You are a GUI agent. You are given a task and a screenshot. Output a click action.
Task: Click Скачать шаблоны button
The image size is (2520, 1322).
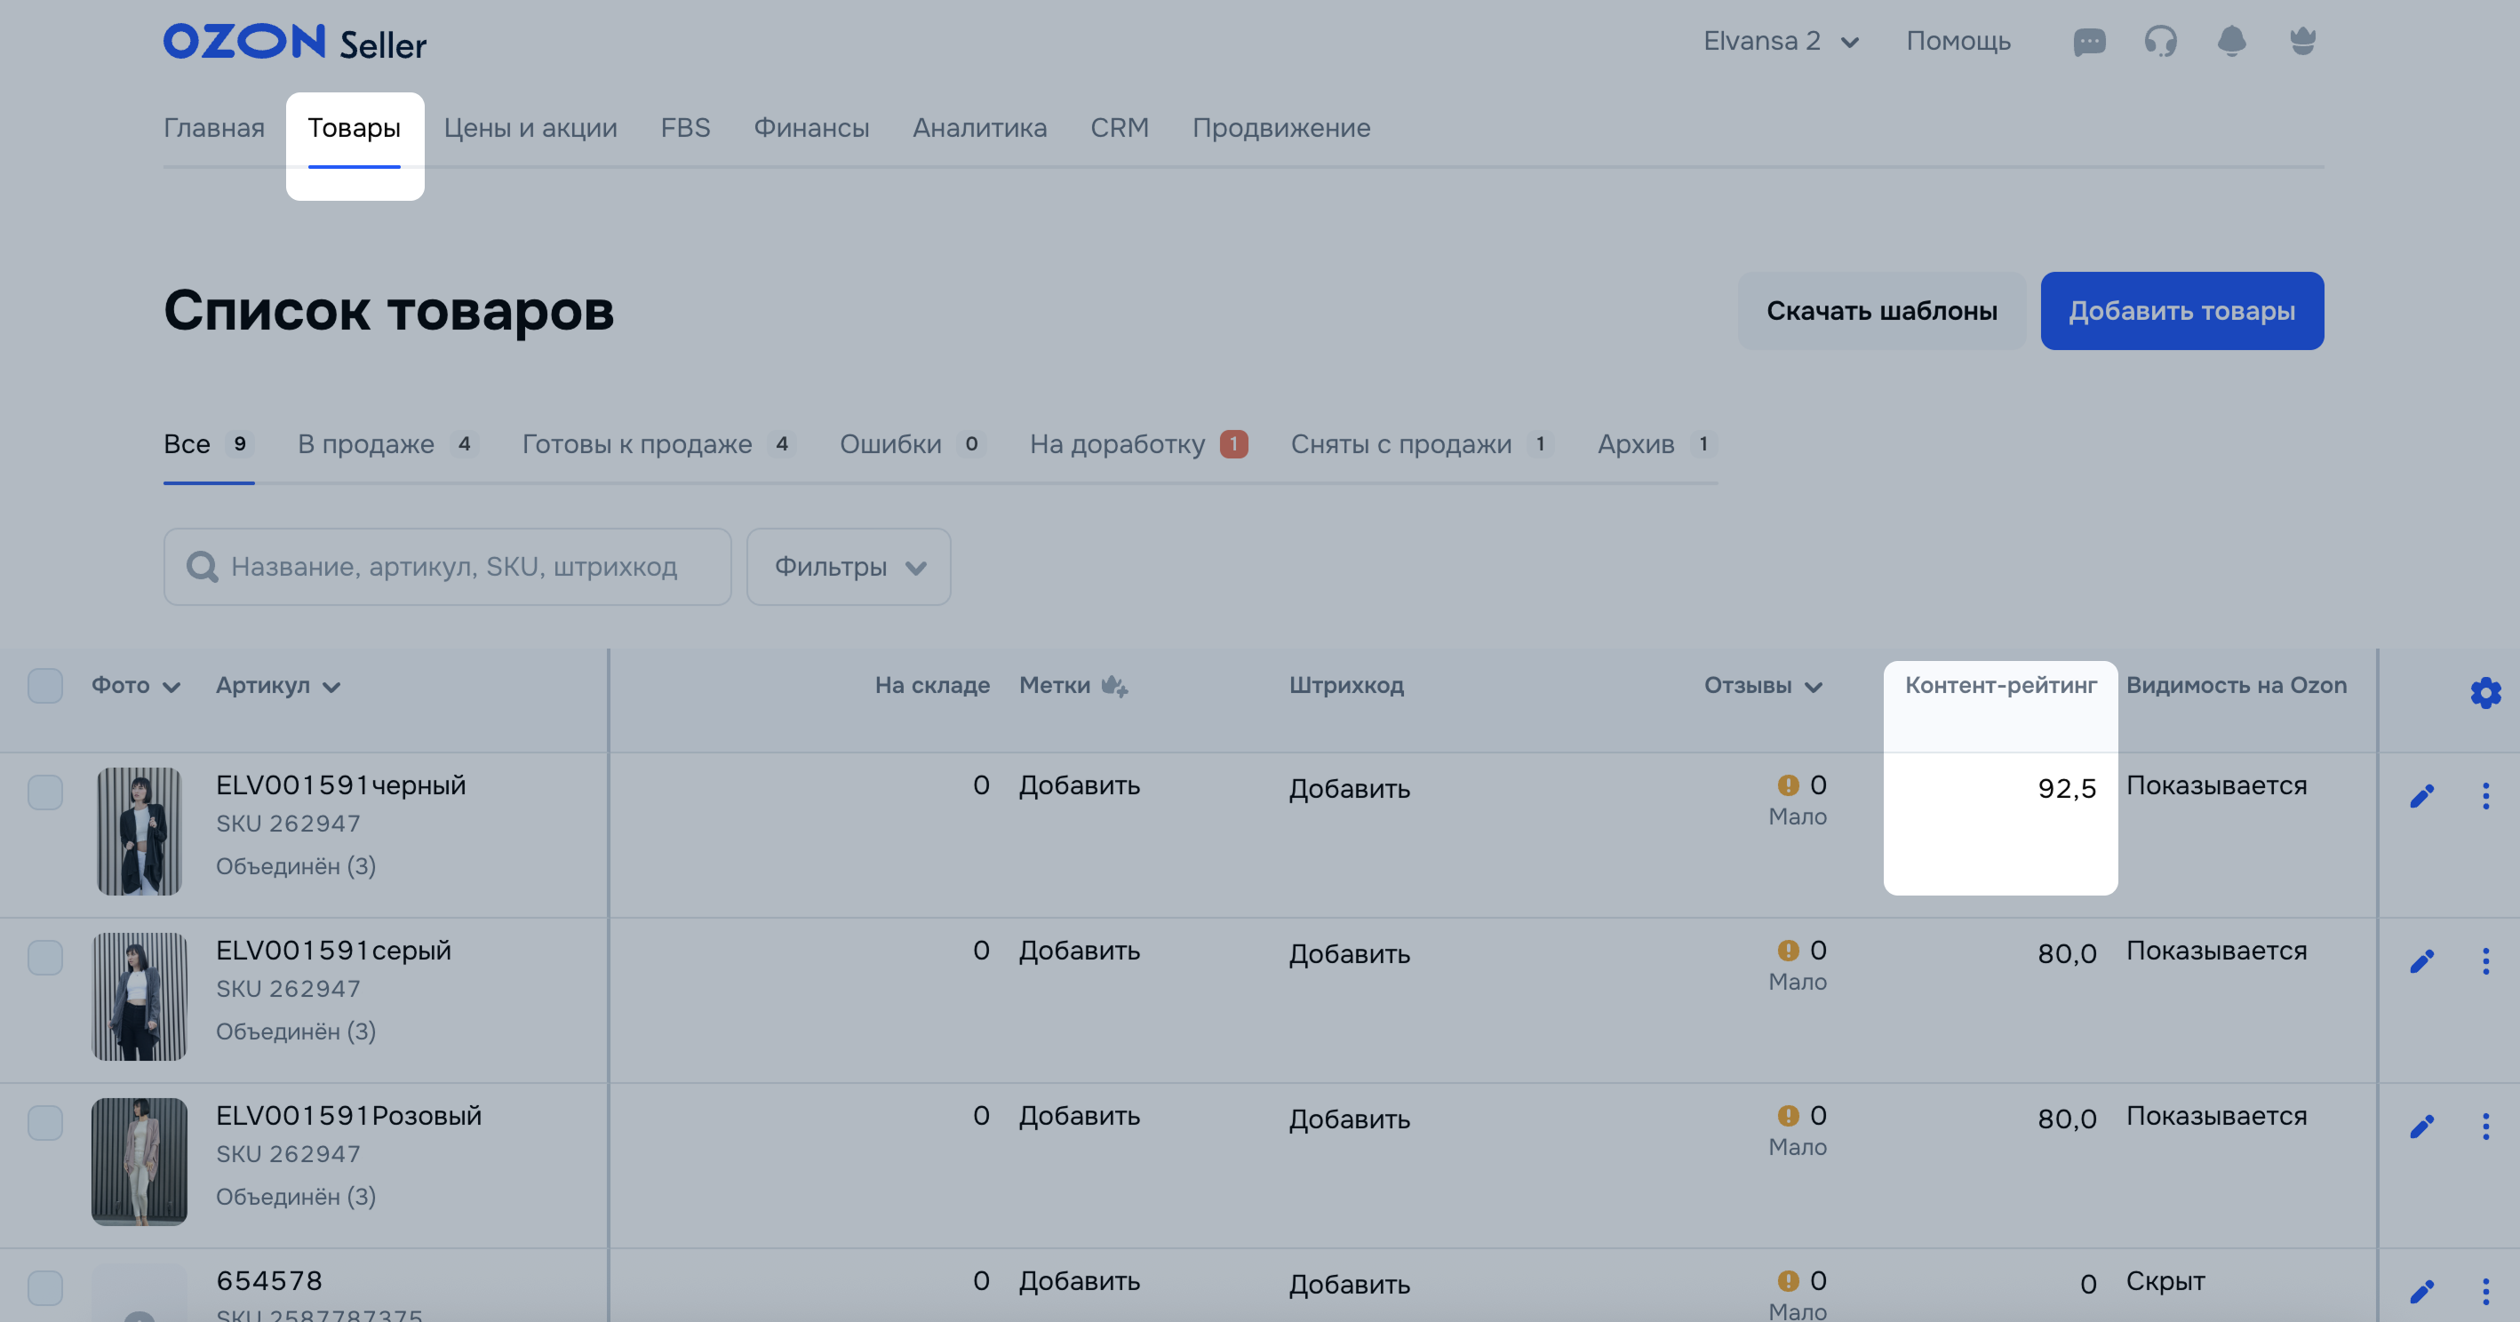(1881, 311)
